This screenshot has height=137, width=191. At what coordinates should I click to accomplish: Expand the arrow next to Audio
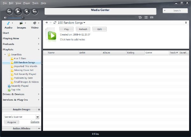tap(12, 23)
